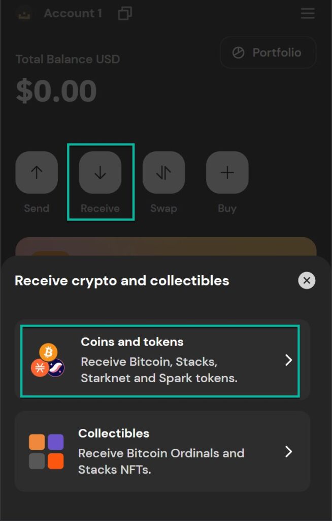Screen dimensions: 332x521
Task: Open the hamburger menu icon
Action: point(308,13)
